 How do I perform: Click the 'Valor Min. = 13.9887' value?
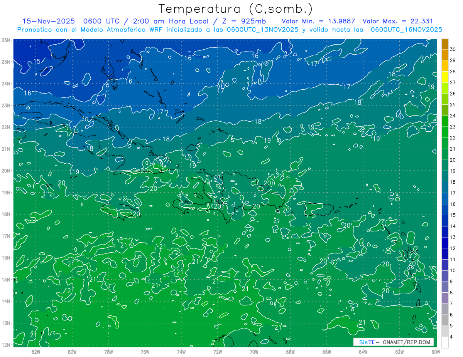(318, 21)
